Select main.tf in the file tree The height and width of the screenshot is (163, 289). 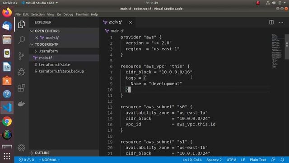[x=64, y=58]
